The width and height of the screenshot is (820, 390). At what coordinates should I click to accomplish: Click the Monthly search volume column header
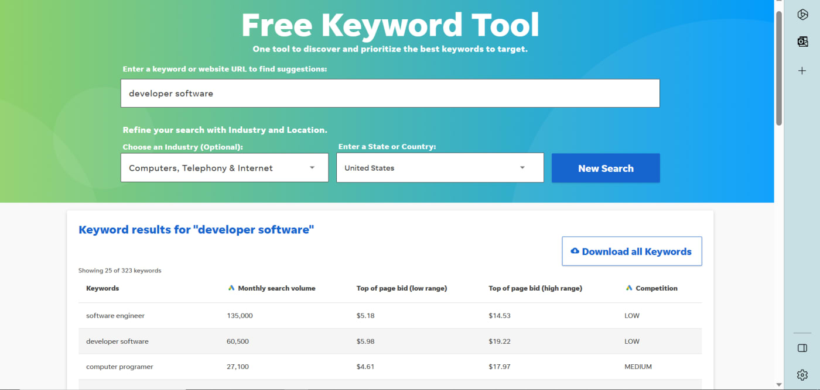click(x=276, y=288)
